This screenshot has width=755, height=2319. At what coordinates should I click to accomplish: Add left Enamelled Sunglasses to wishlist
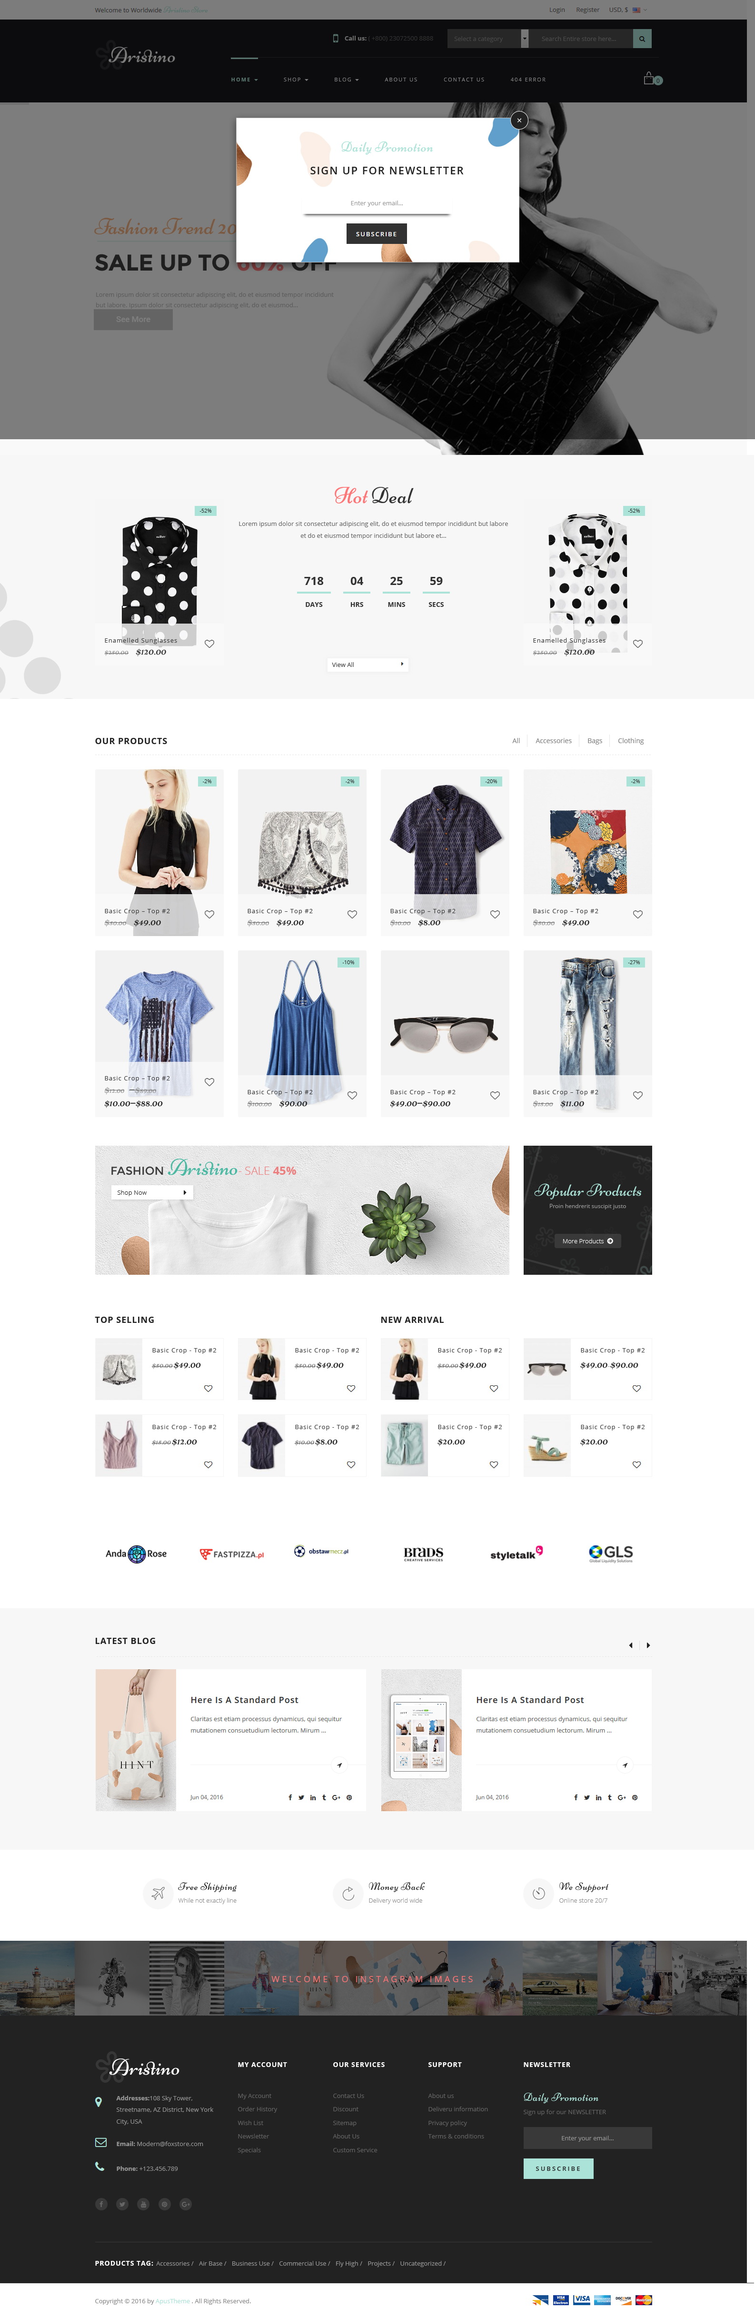click(209, 644)
